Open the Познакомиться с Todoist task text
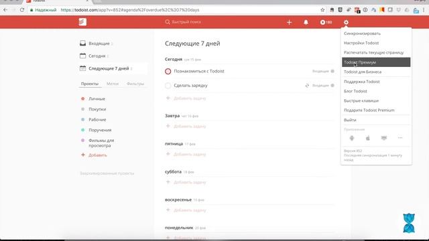Image resolution: width=429 pixels, height=241 pixels. 199,71
